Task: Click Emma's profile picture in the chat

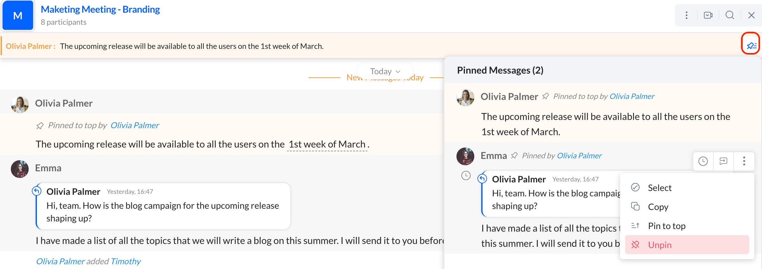Action: click(20, 169)
